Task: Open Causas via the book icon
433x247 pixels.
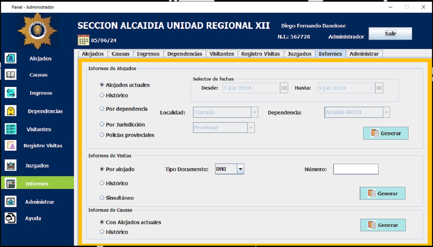Action: click(x=11, y=75)
